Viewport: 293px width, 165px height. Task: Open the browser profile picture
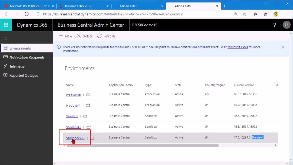tap(276, 14)
